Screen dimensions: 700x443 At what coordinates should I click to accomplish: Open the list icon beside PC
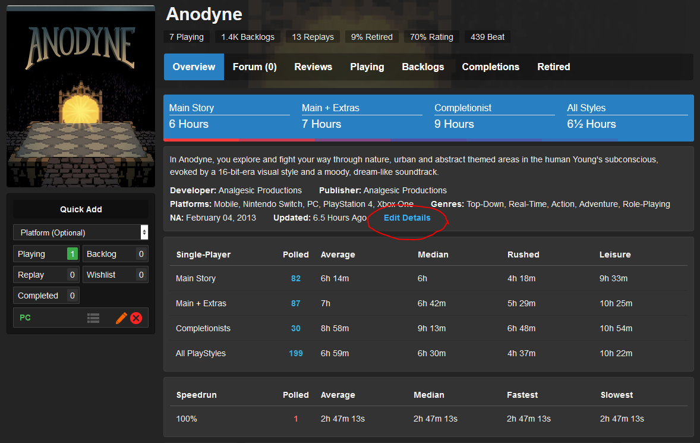point(93,318)
